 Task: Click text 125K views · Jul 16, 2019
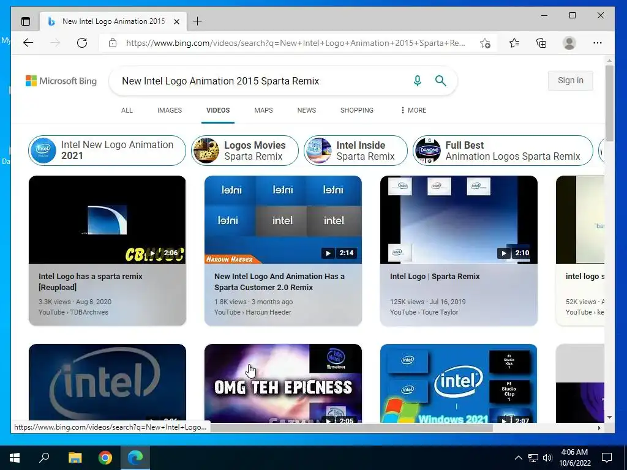[427, 302]
